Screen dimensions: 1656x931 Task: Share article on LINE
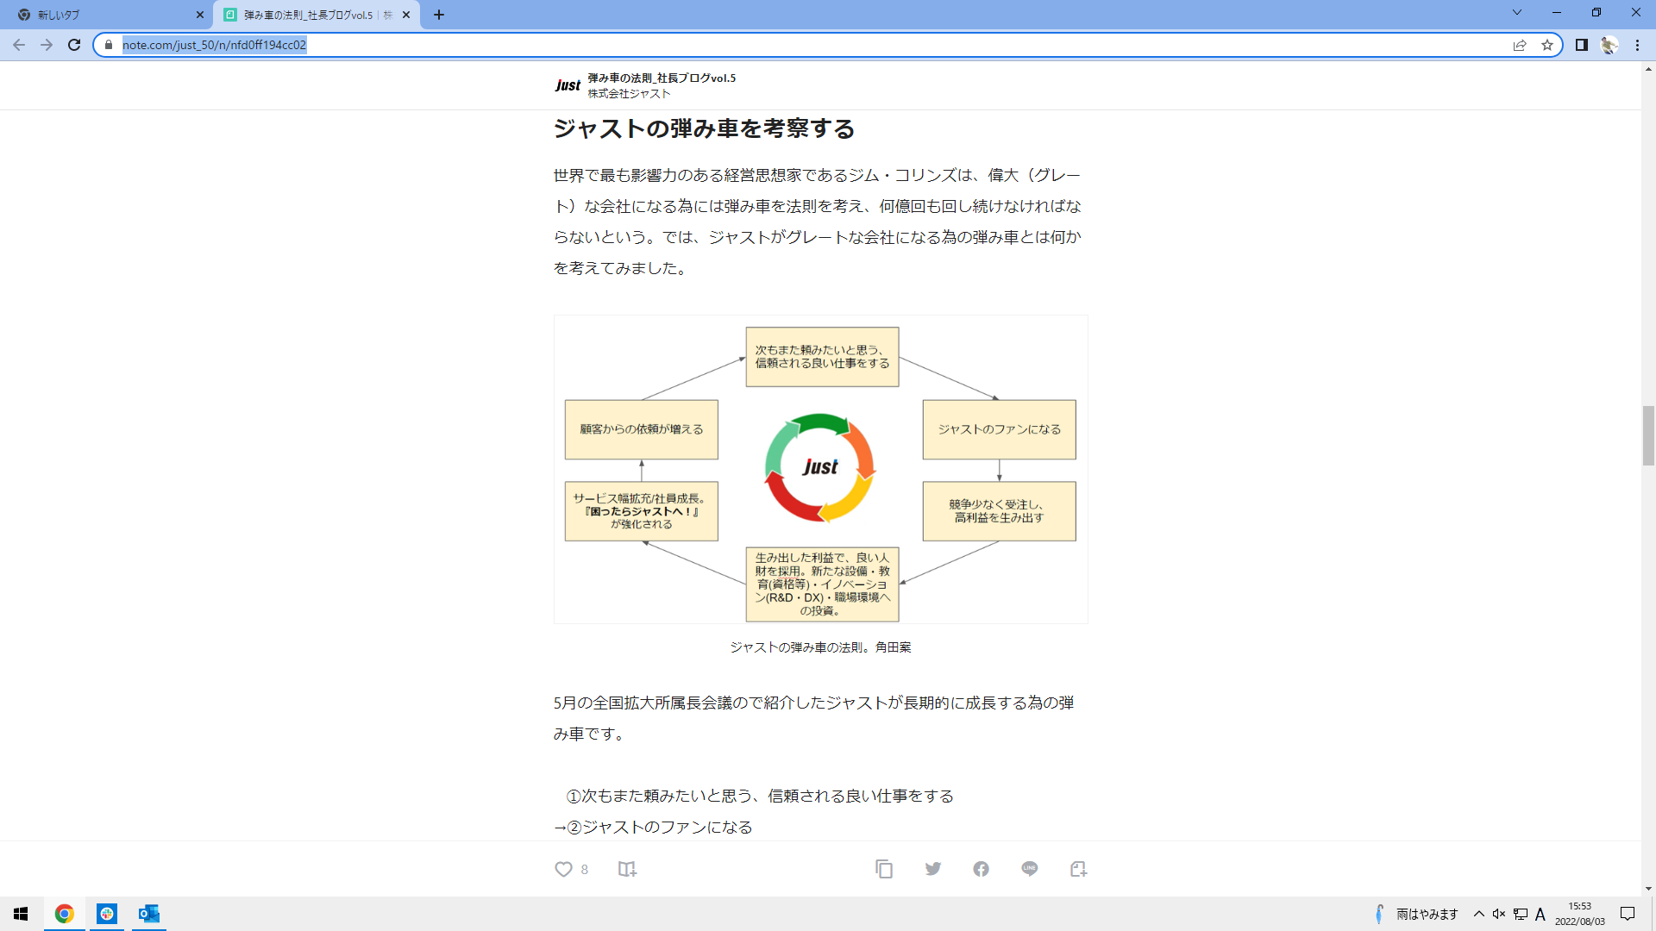tap(1029, 869)
